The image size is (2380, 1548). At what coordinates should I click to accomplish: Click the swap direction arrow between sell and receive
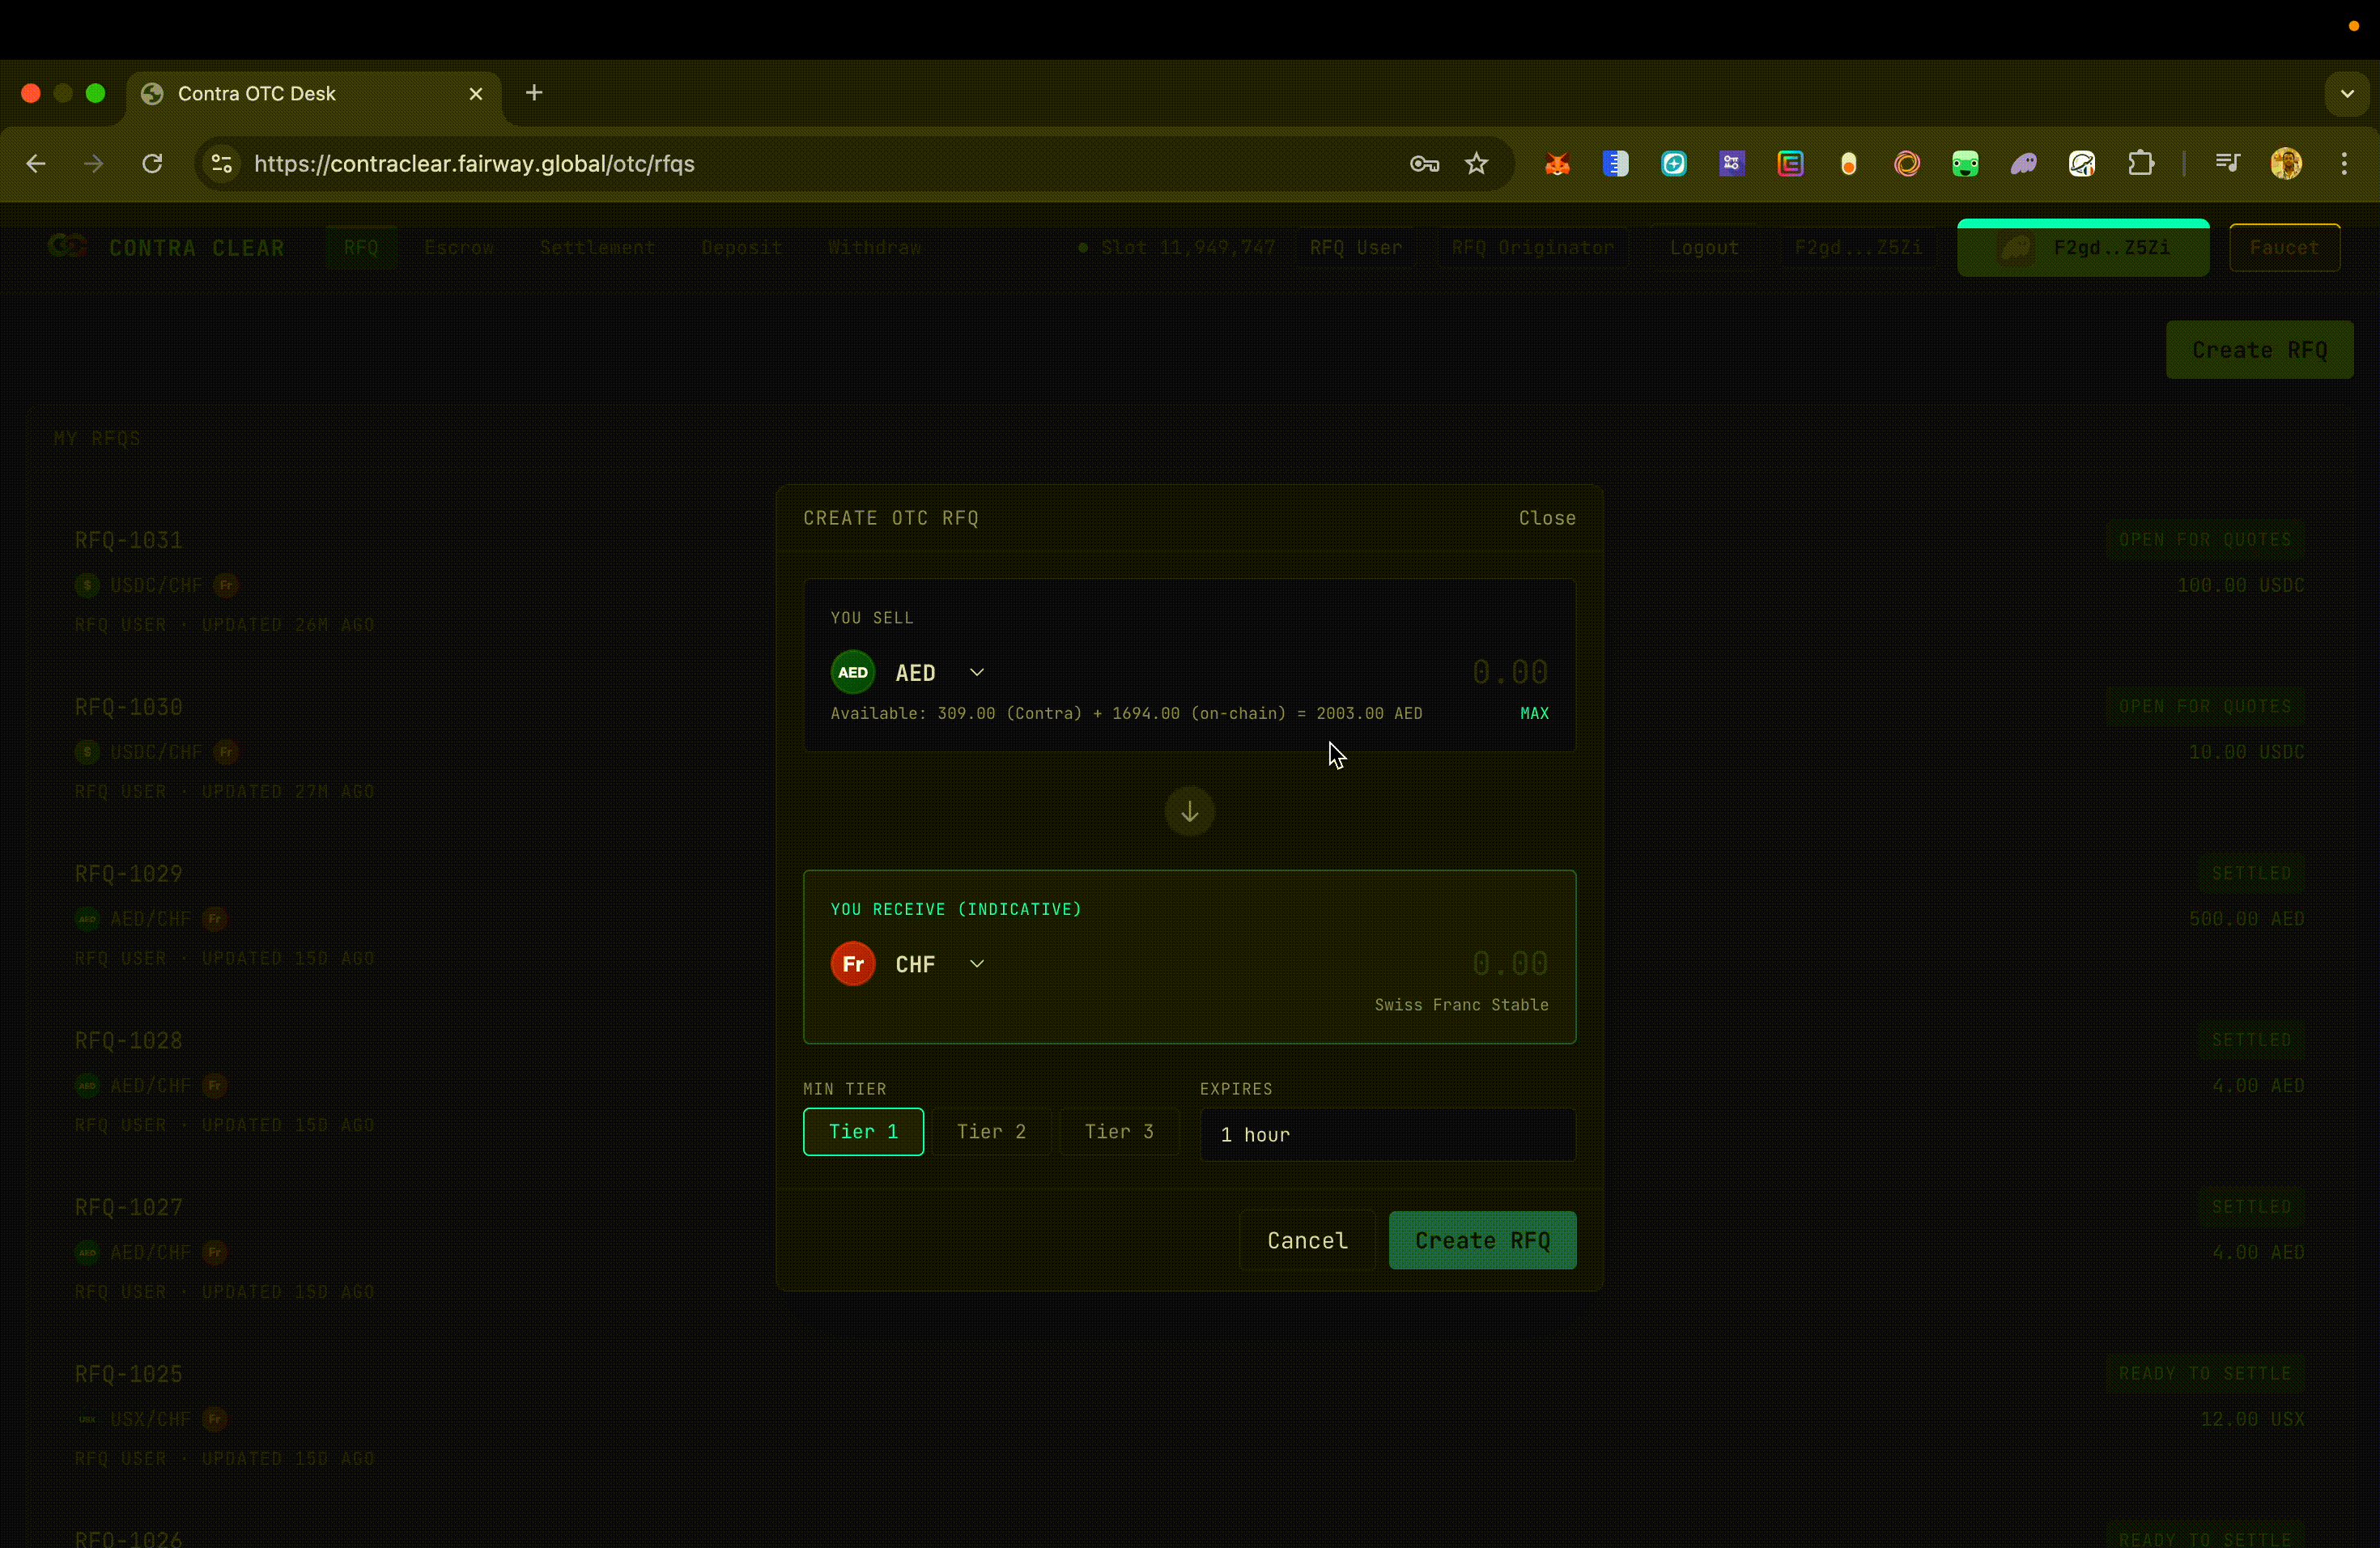pyautogui.click(x=1188, y=811)
